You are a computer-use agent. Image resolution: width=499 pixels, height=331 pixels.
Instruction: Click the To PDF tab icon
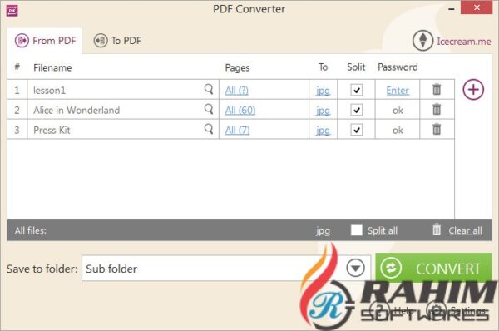101,41
